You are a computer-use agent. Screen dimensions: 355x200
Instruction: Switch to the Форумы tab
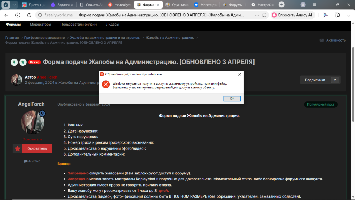point(234,5)
